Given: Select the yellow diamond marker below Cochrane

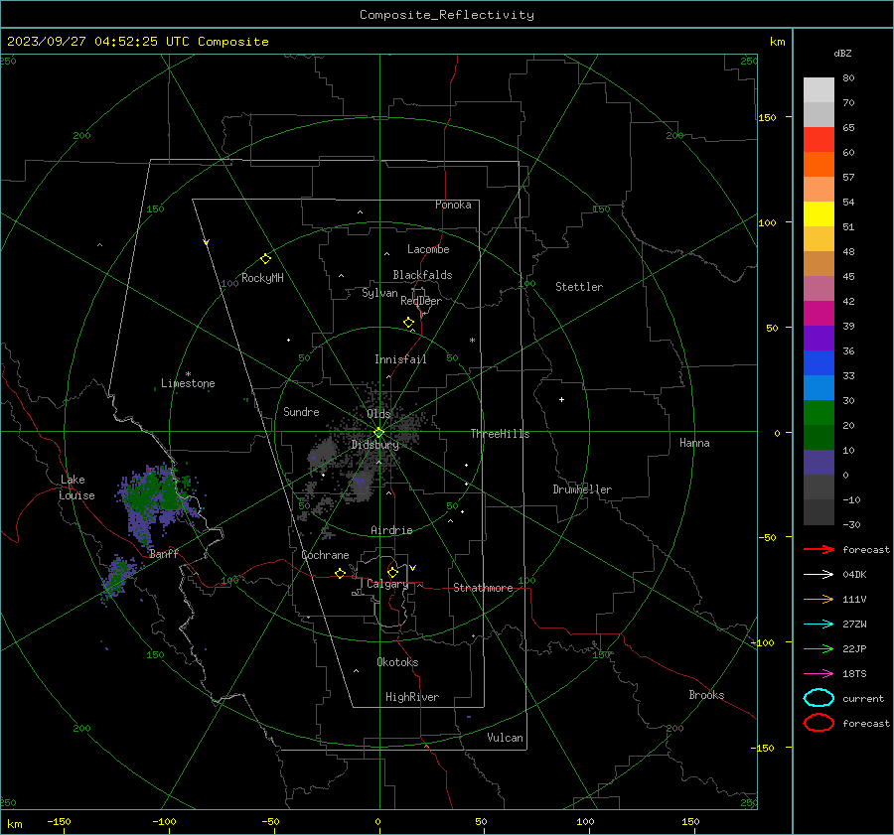Looking at the screenshot, I should tap(341, 573).
